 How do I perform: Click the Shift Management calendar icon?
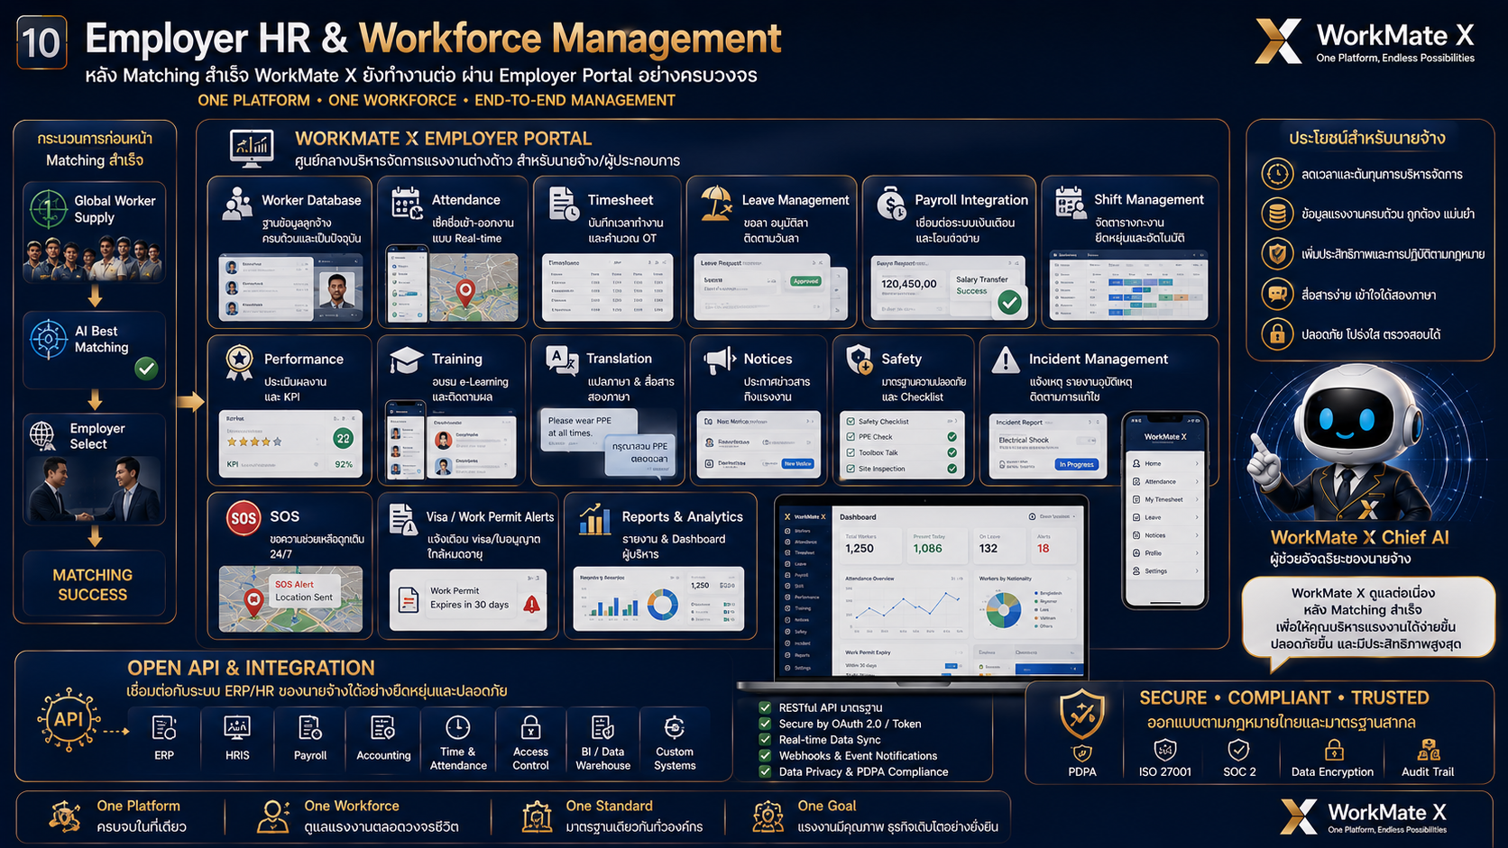(x=1071, y=203)
